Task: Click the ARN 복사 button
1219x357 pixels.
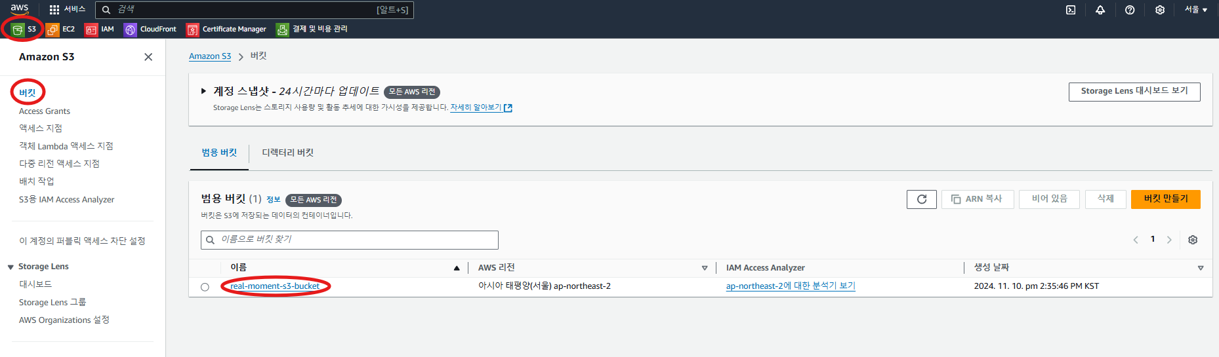Action: point(978,199)
